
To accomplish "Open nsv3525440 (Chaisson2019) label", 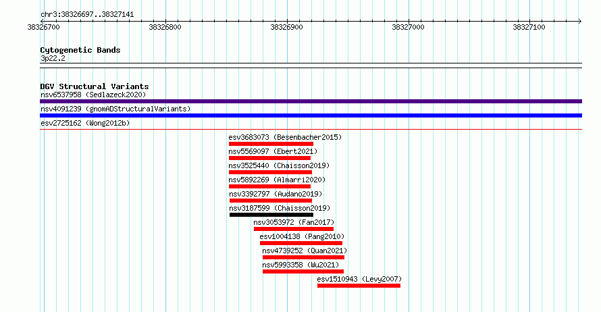I will pos(279,165).
